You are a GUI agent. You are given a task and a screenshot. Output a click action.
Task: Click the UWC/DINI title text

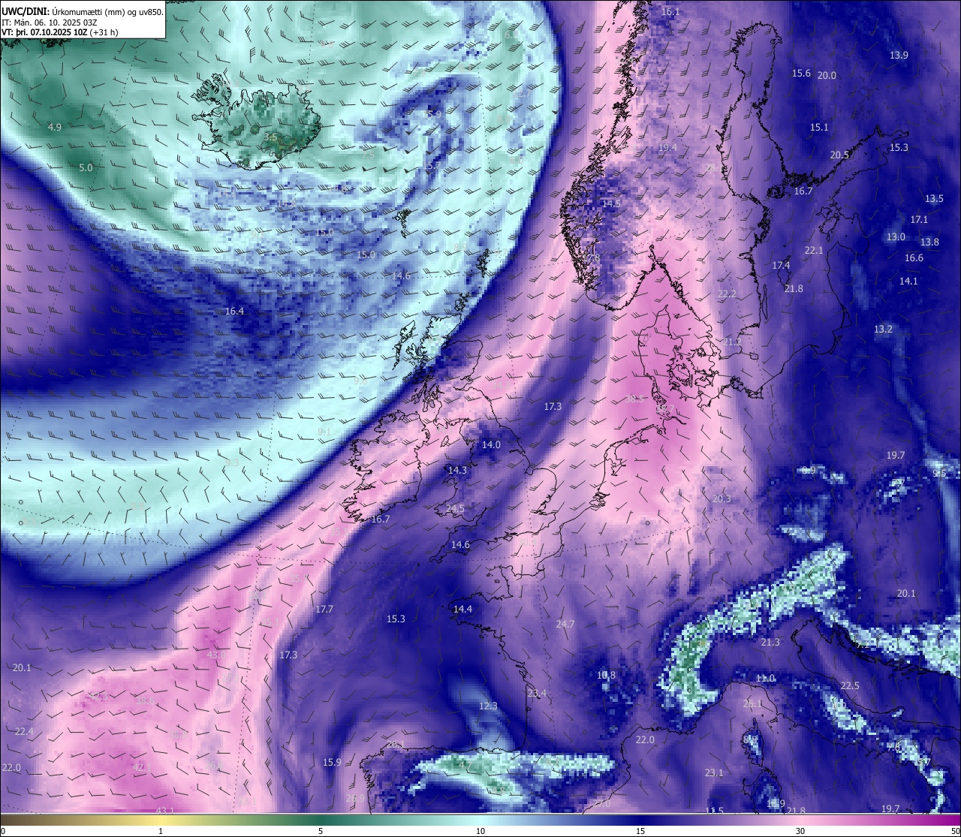pos(25,11)
